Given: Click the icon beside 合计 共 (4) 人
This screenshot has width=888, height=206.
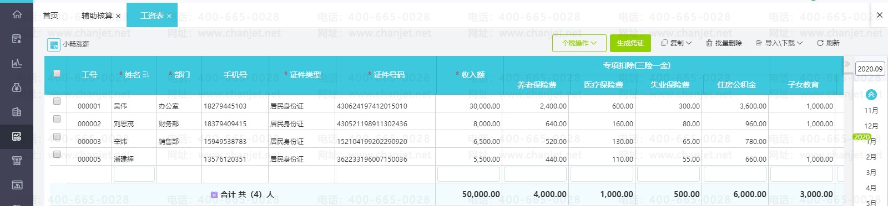Looking at the screenshot, I should point(214,194).
